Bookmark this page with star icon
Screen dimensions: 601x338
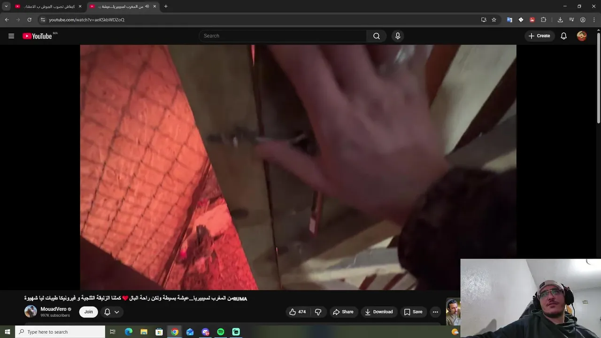click(x=494, y=20)
